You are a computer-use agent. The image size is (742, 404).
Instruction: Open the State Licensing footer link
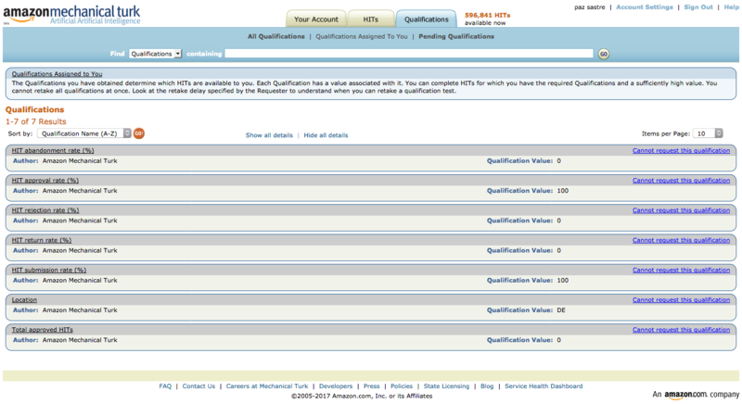coord(447,386)
